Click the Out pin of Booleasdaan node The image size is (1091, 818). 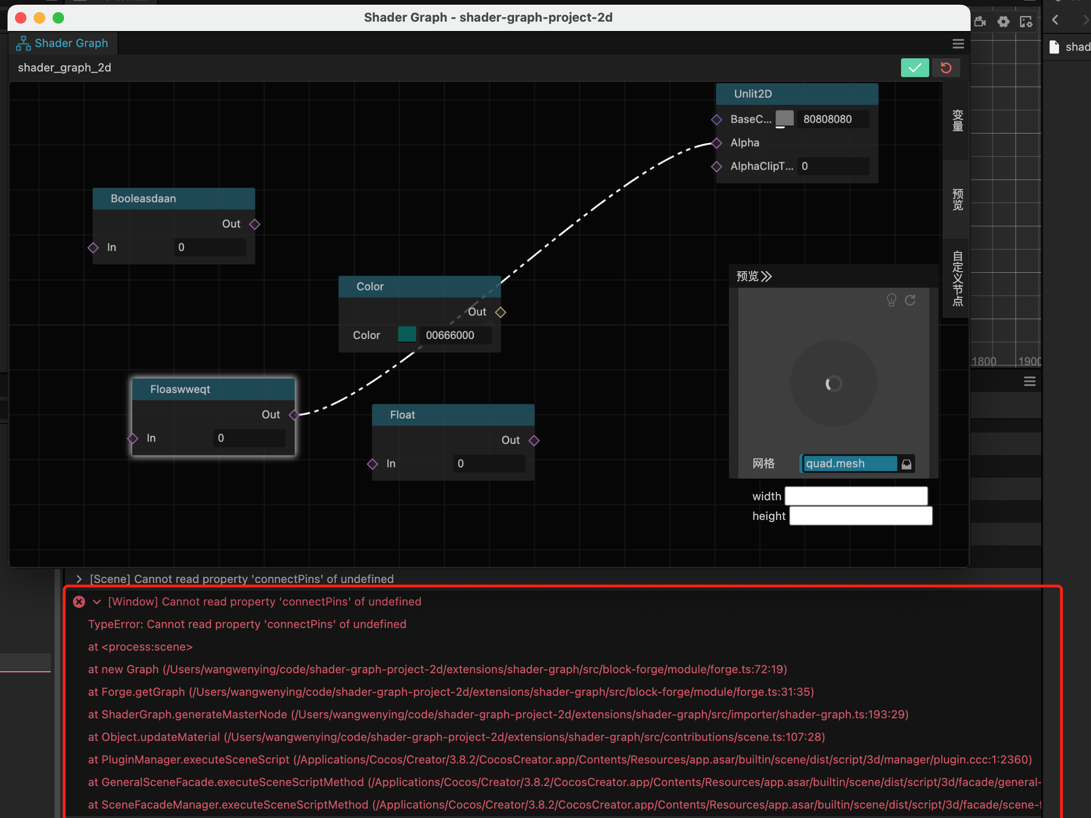click(254, 224)
